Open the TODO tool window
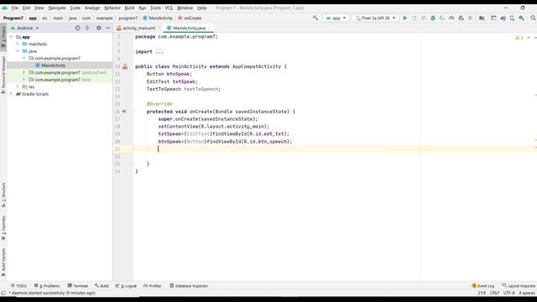 [x=18, y=285]
